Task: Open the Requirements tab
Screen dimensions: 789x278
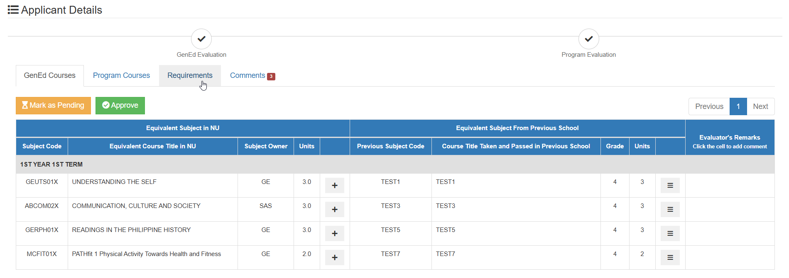Action: 190,75
